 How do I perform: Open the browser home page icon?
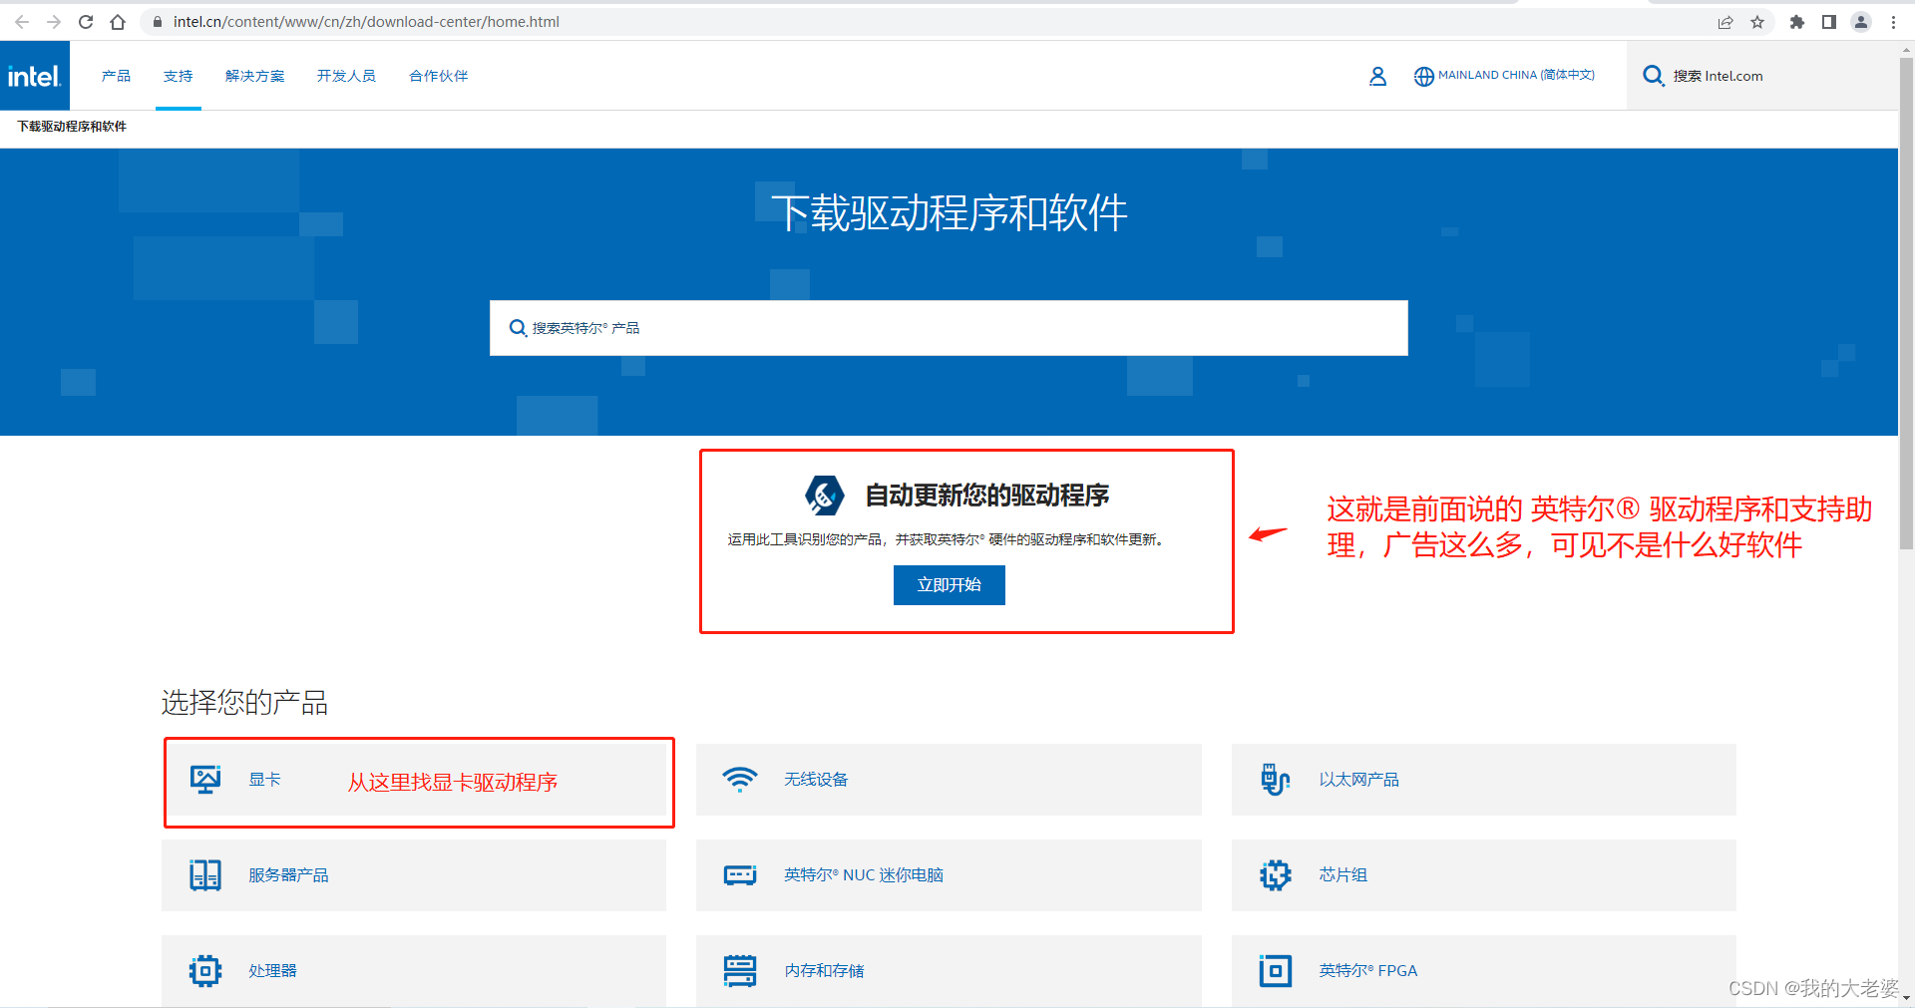point(118,22)
